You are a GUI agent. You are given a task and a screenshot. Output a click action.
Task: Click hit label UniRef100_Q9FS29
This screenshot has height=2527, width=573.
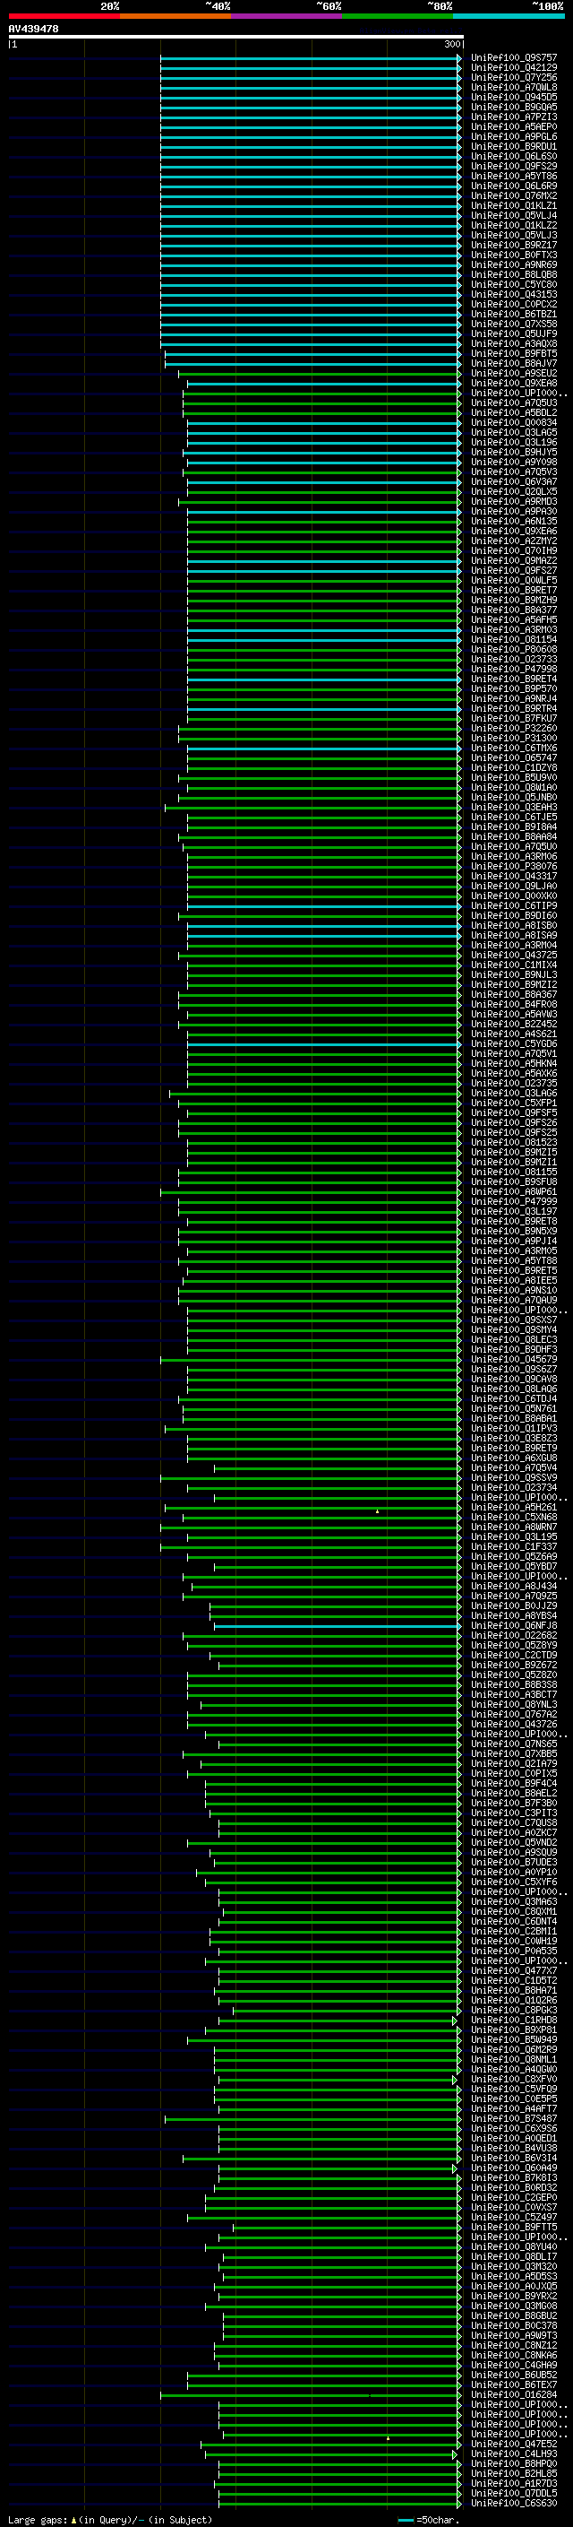(514, 167)
